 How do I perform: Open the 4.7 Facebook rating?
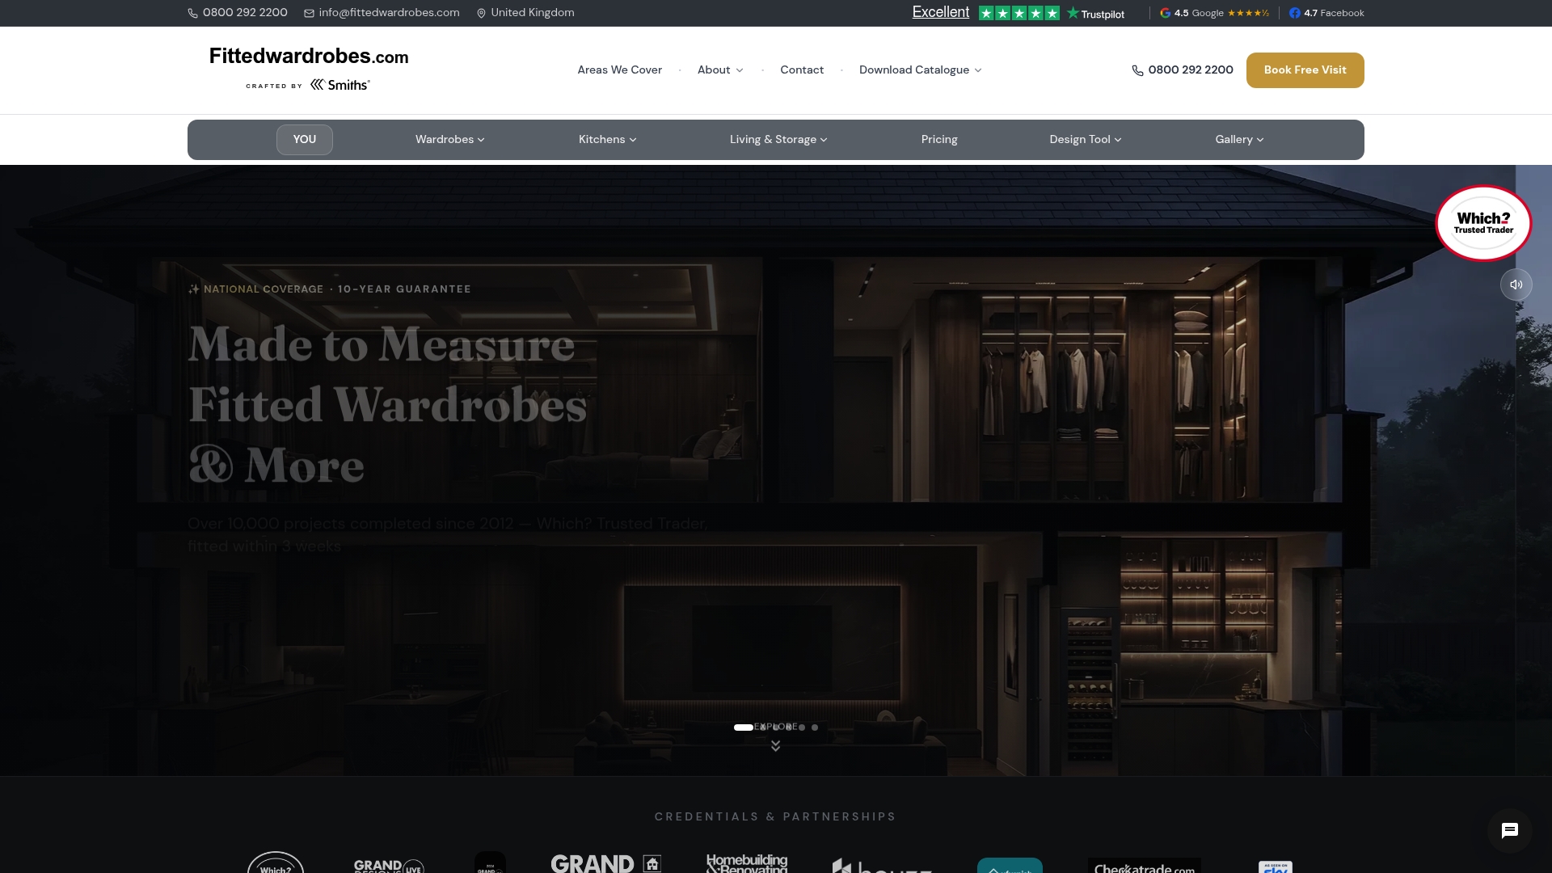[x=1326, y=13]
